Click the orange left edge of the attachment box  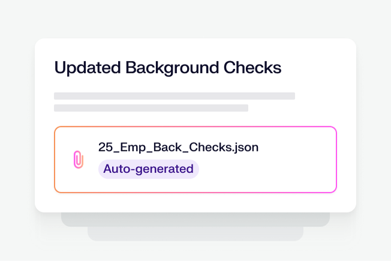pos(55,159)
